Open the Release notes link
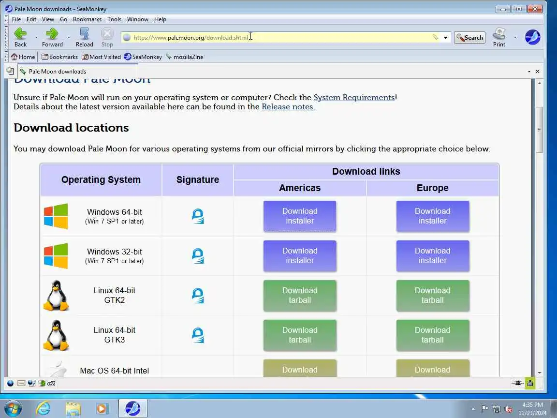557x418 pixels. [x=288, y=106]
